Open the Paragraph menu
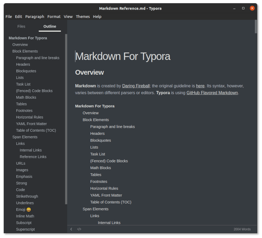The height and width of the screenshot is (238, 262). pos(35,17)
